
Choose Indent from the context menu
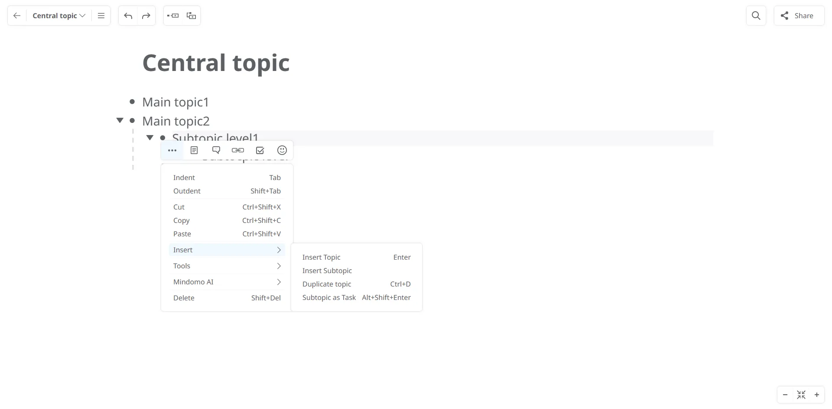(x=227, y=177)
